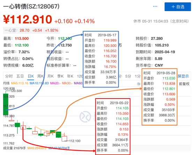Open the three-dots more options menu
This screenshot has height=155, width=193.
click(155, 6)
